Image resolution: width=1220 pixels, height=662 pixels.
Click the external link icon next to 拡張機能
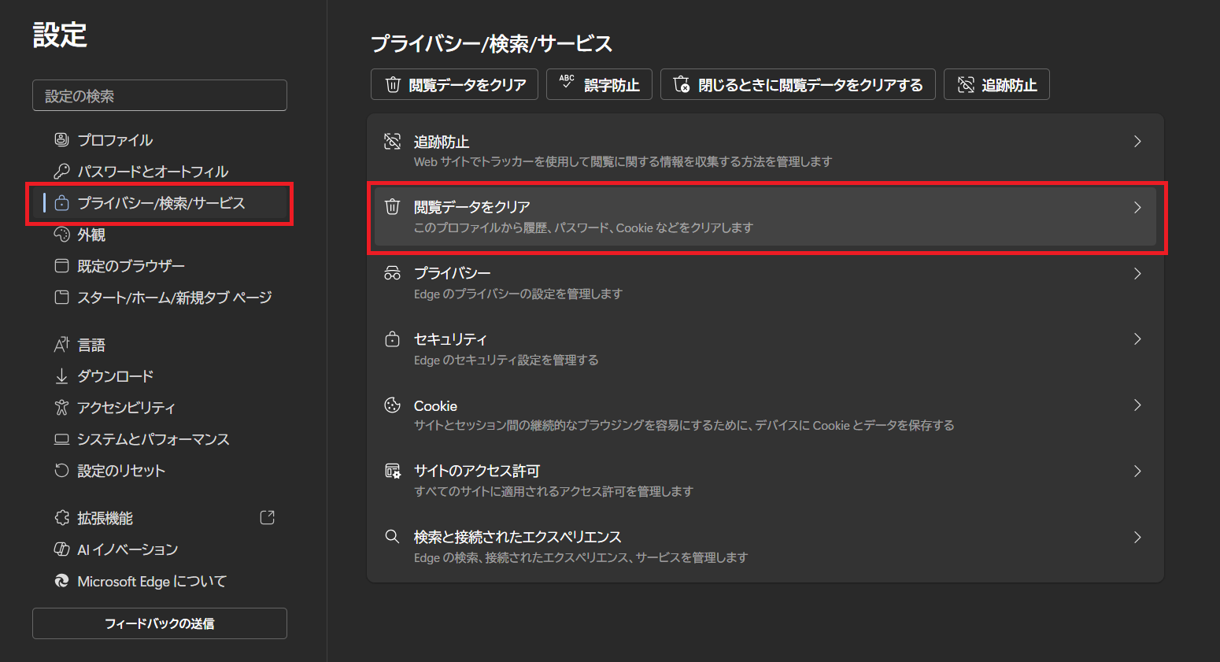pyautogui.click(x=268, y=517)
